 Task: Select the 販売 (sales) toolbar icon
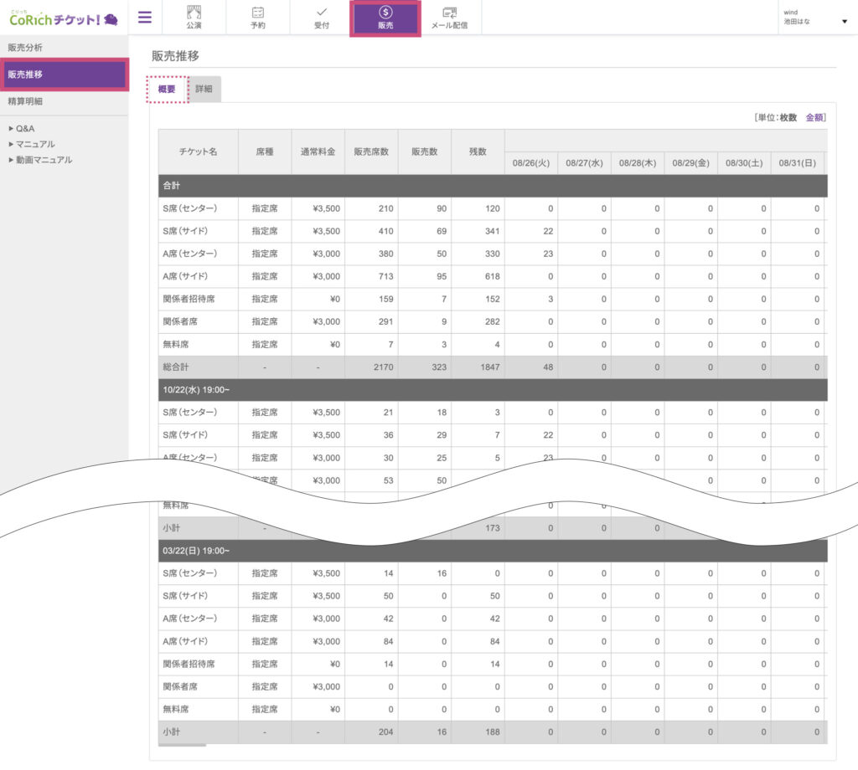click(385, 18)
